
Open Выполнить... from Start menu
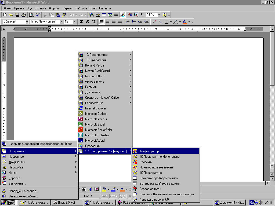39,183
